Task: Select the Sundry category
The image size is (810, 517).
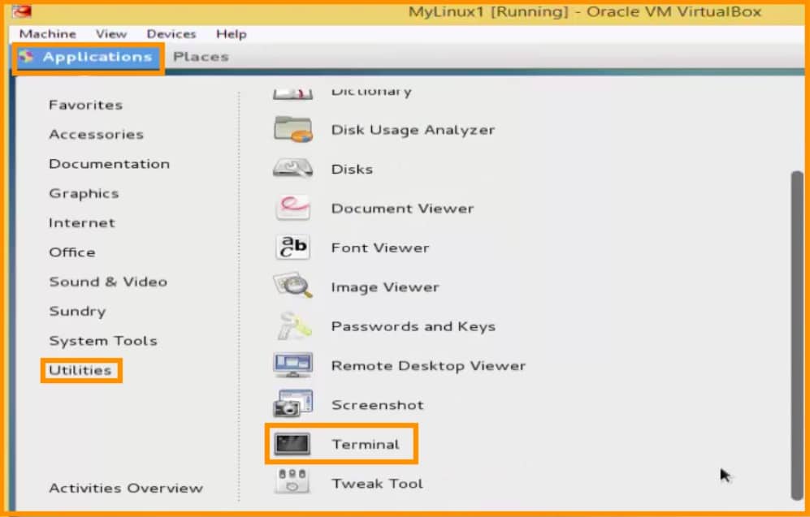Action: [x=77, y=311]
